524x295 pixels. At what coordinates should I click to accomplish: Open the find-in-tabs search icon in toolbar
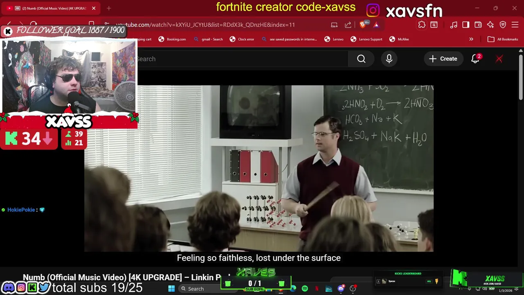click(x=434, y=25)
